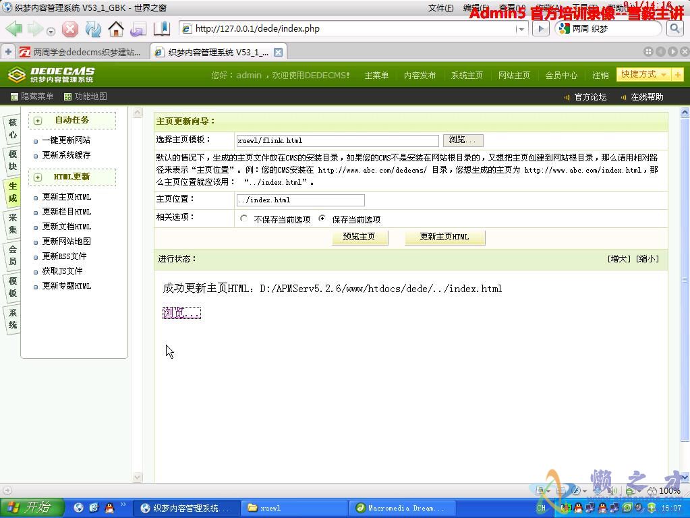The width and height of the screenshot is (690, 518).
Task: Click the search magnifier icon
Action: [677, 29]
